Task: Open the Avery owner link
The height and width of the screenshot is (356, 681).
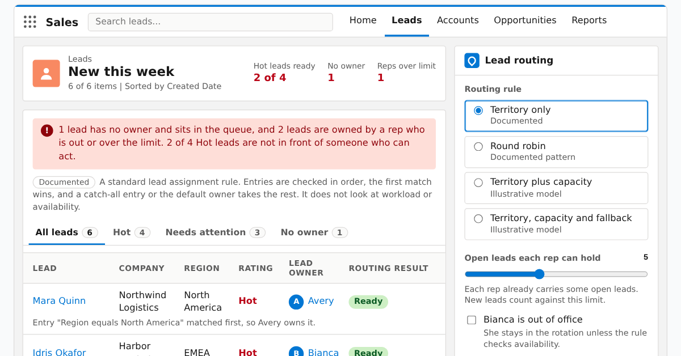Action: click(x=321, y=301)
